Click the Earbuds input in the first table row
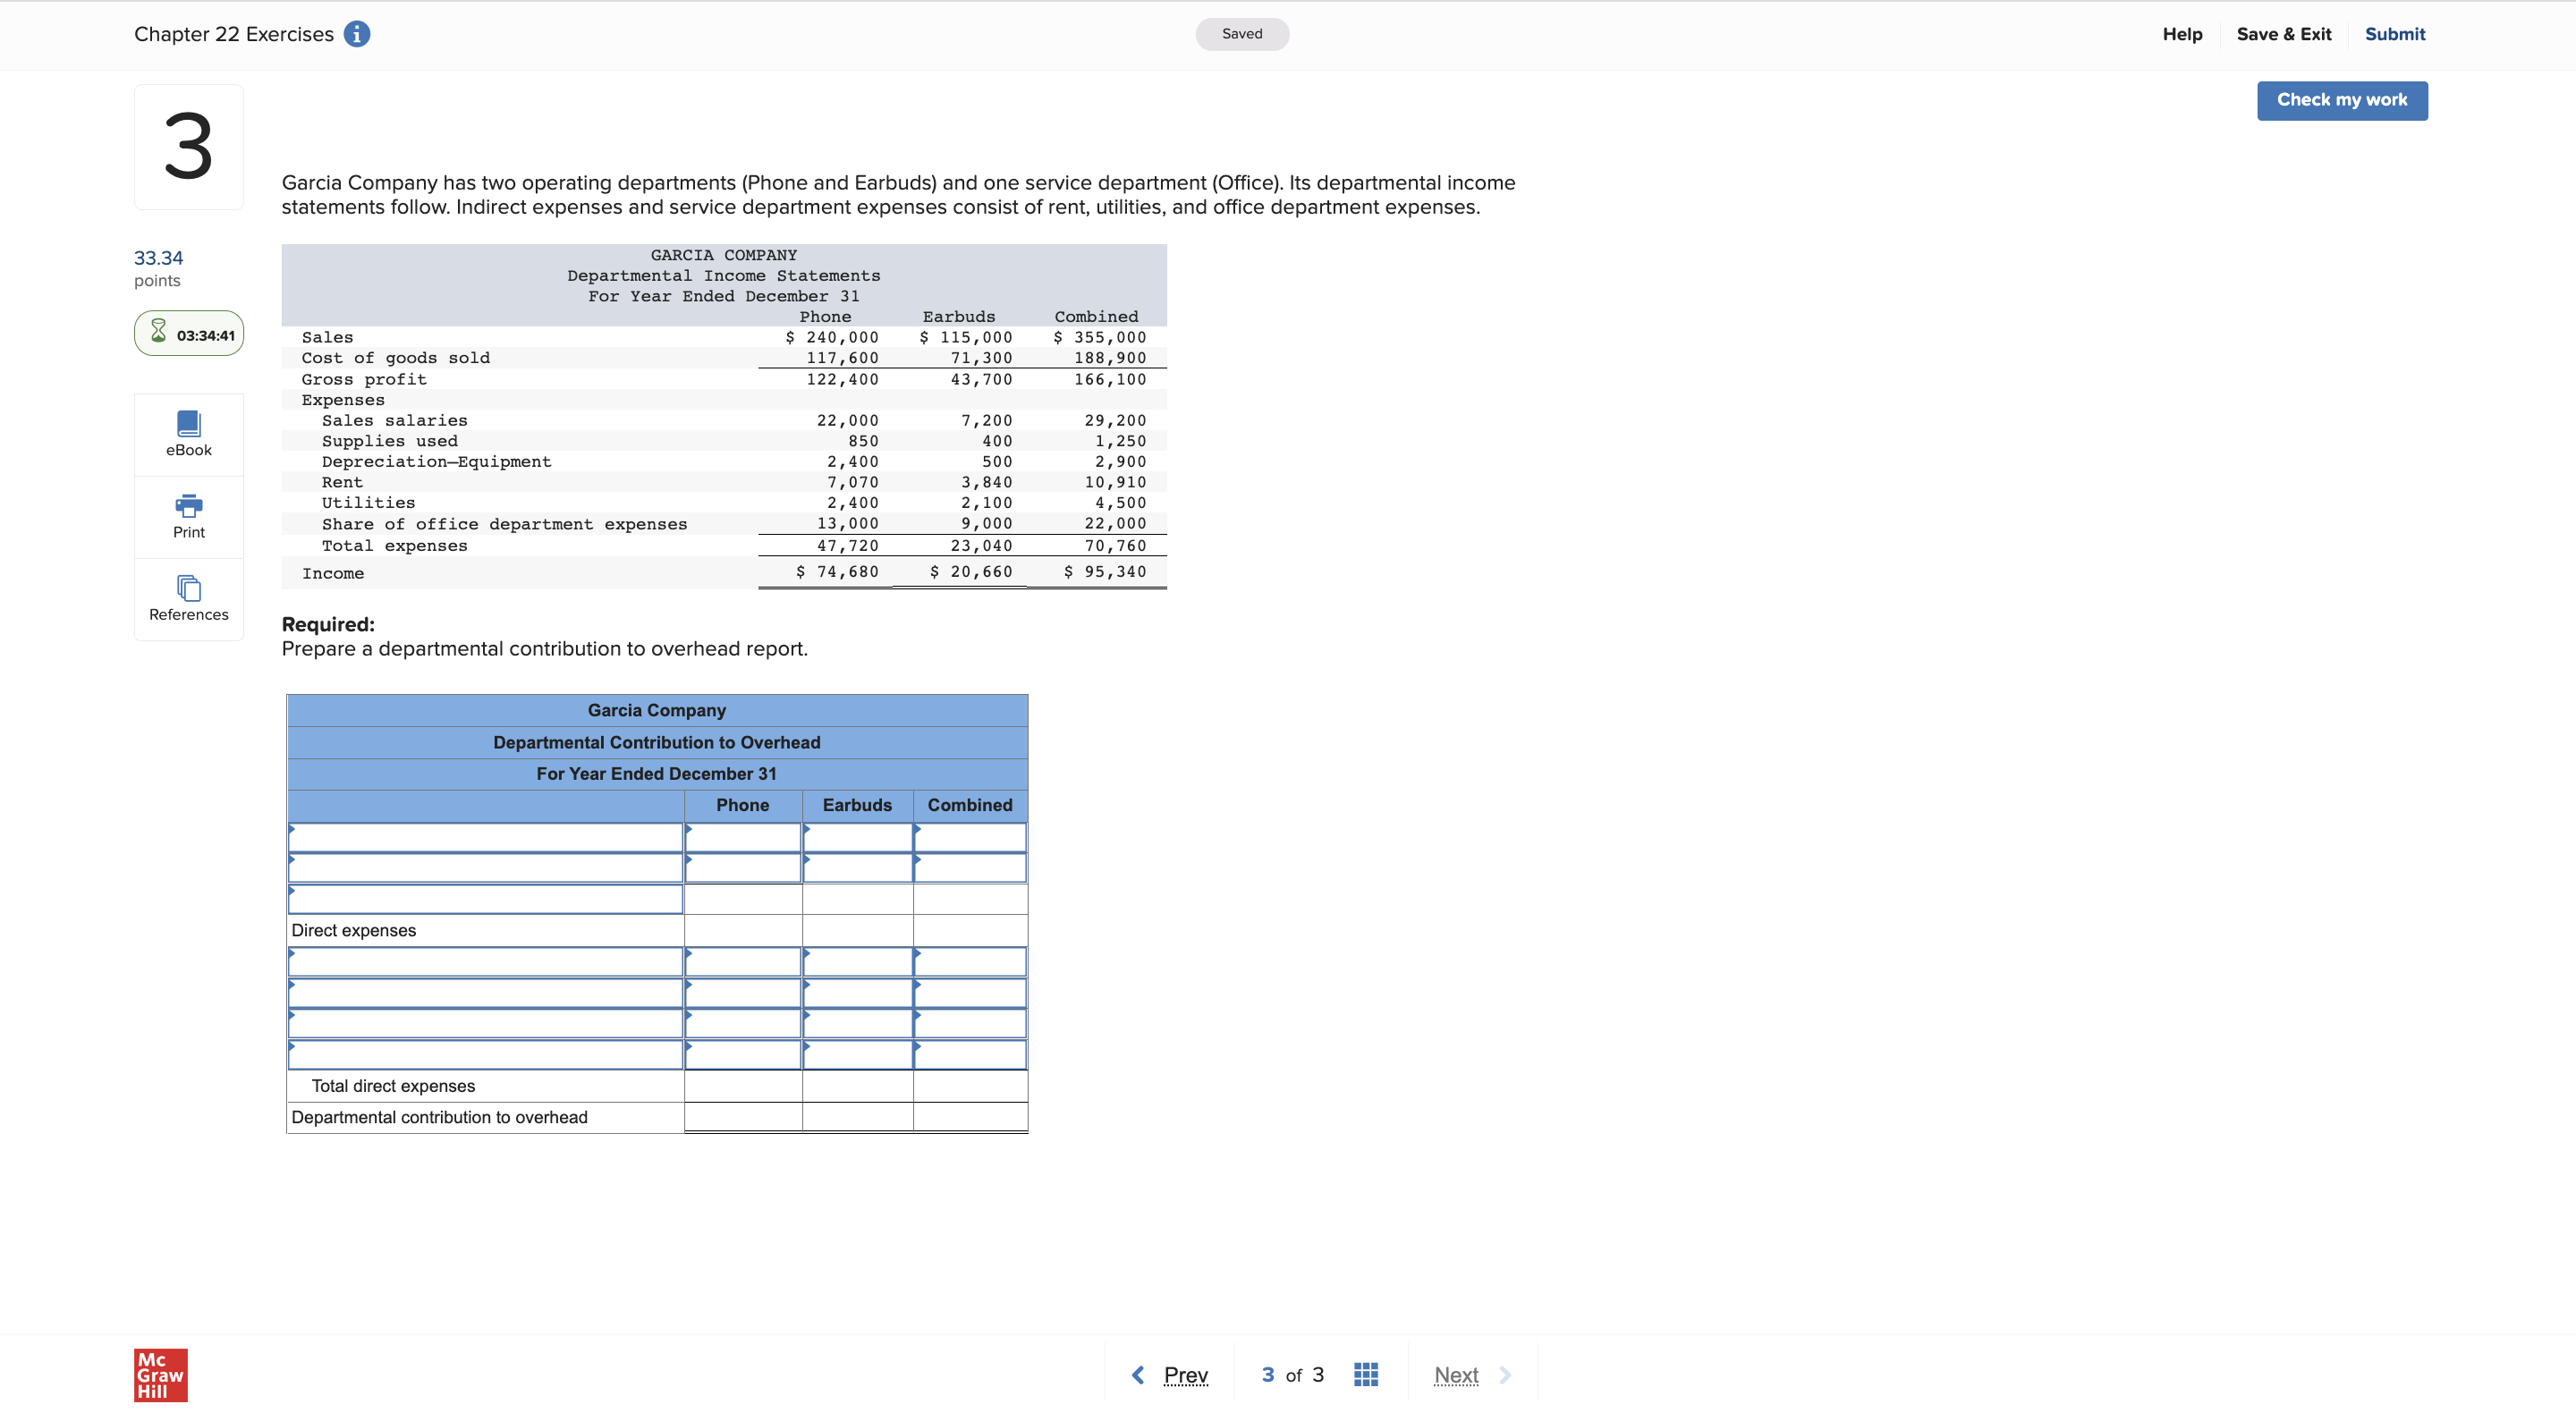The image size is (2576, 1413). (857, 838)
